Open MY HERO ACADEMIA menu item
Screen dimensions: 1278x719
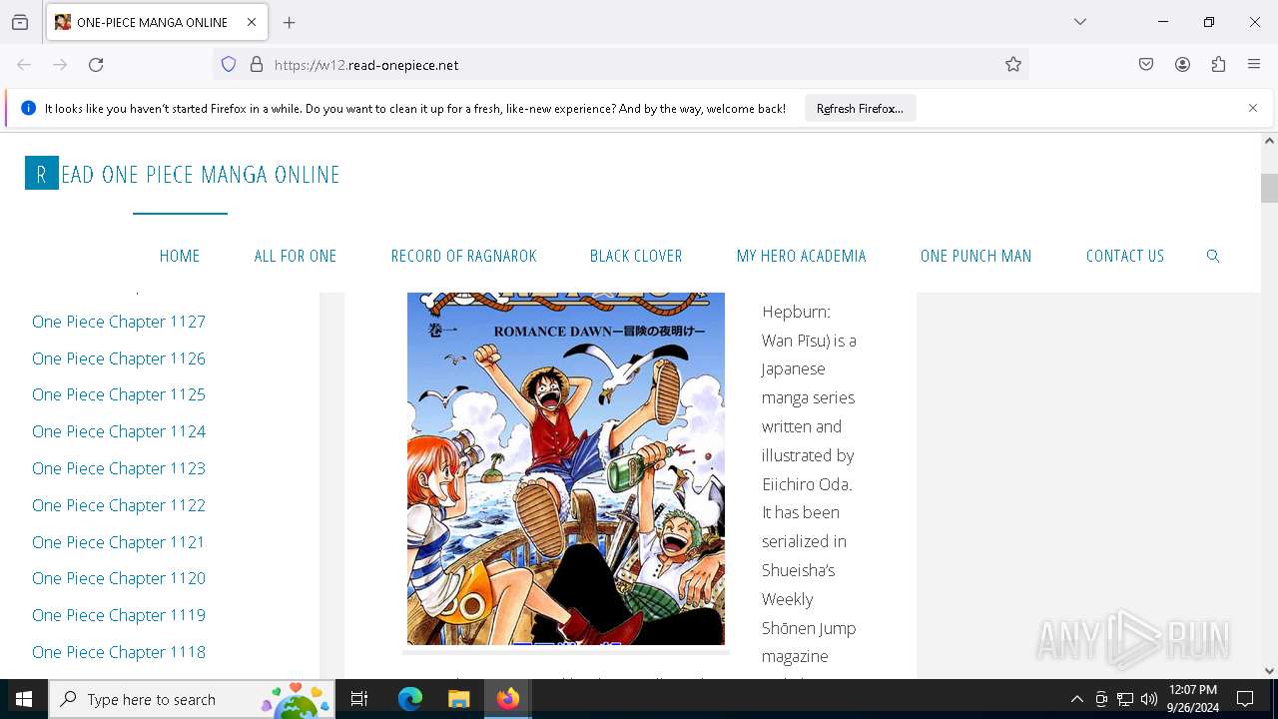click(802, 256)
